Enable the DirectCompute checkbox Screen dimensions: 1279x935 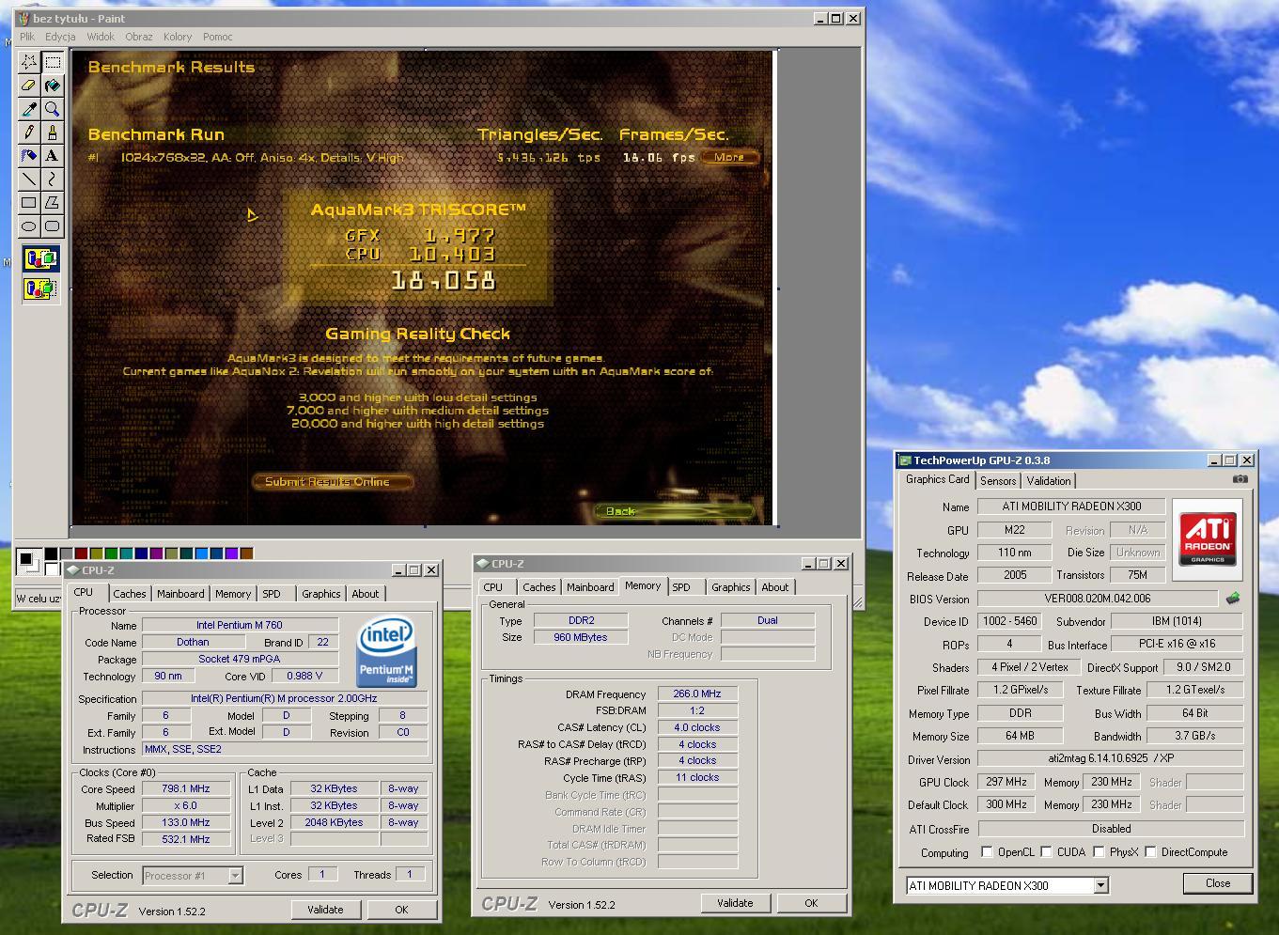click(1150, 852)
